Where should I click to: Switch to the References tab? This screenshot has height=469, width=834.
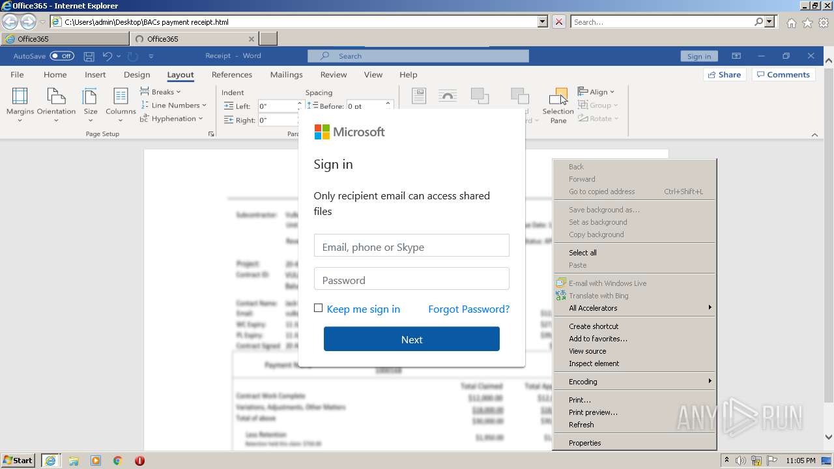[x=232, y=74]
